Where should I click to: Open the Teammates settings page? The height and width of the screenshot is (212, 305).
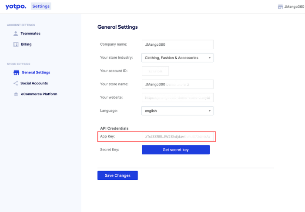(x=30, y=34)
